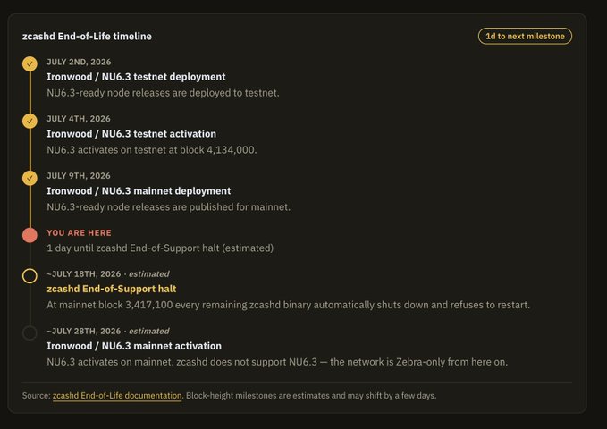607x429 pixels.
Task: Click the 'JULY 2ND, 2026' date label
Action: [79, 62]
